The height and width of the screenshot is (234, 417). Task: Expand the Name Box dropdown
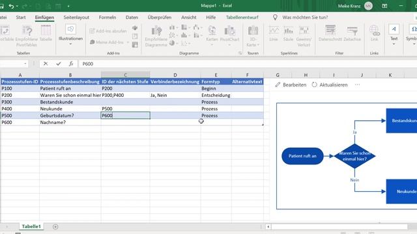[x=25, y=64]
